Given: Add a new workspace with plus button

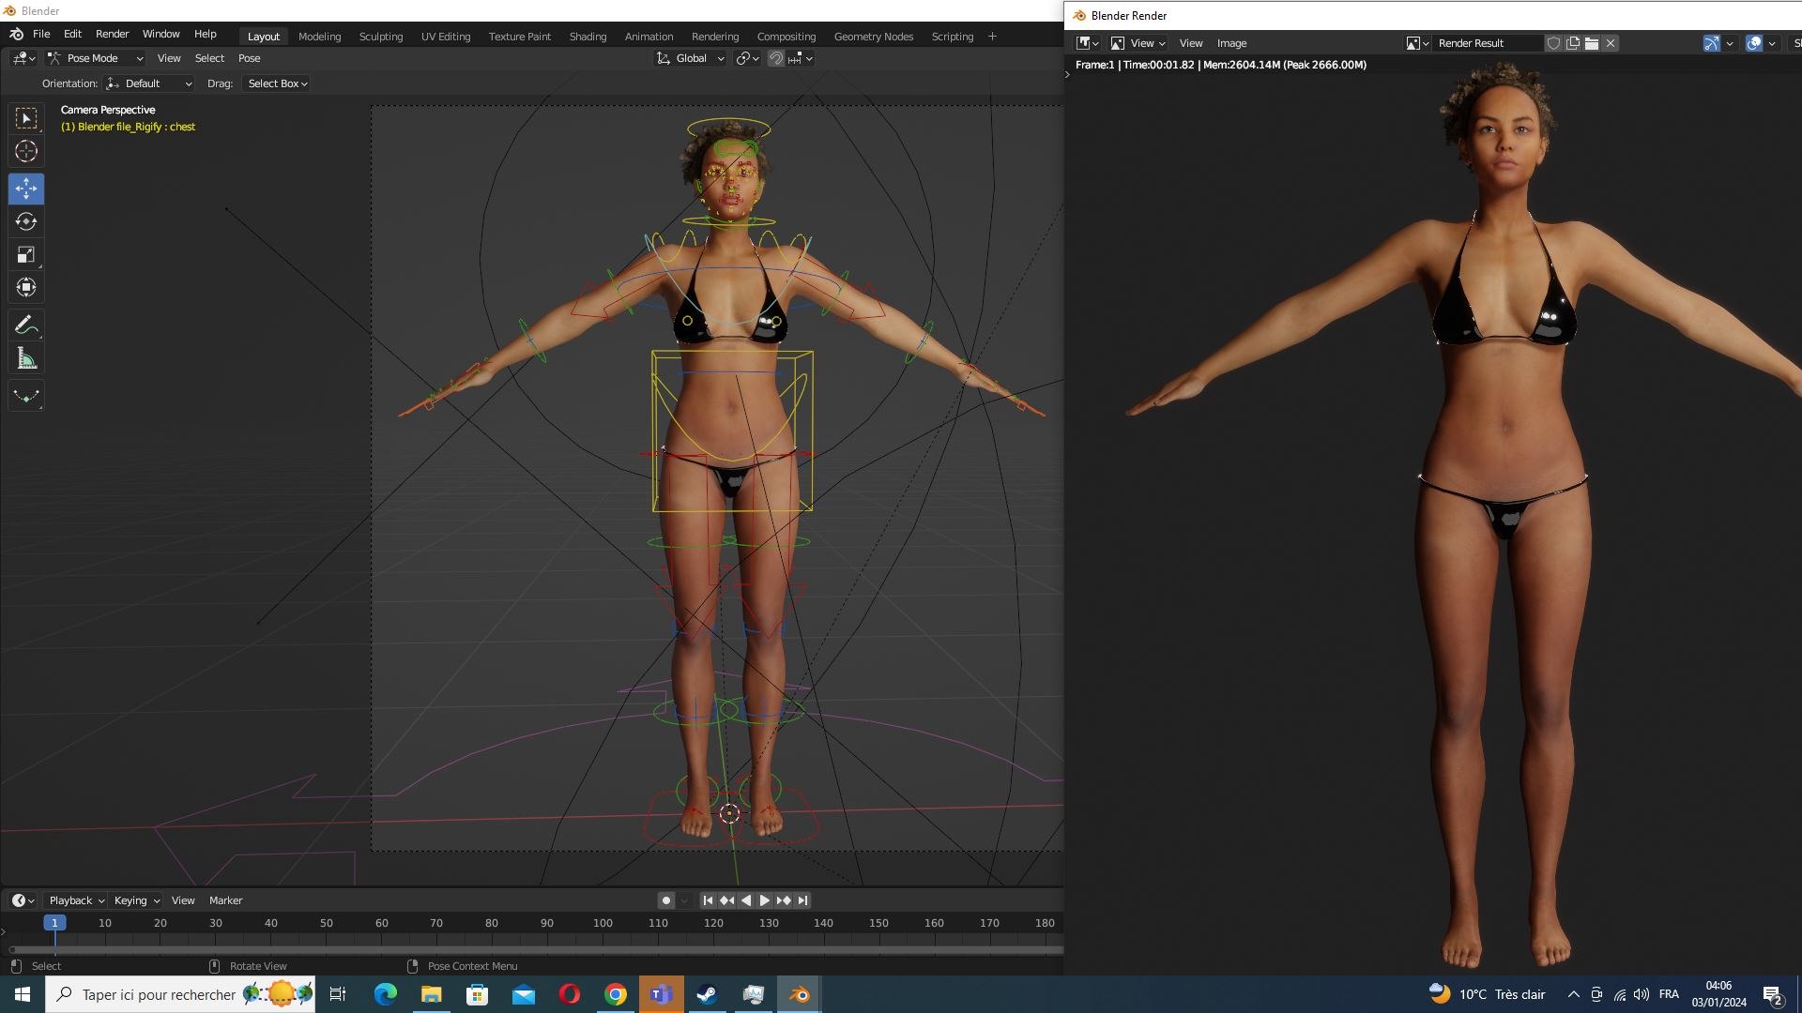Looking at the screenshot, I should tap(992, 37).
